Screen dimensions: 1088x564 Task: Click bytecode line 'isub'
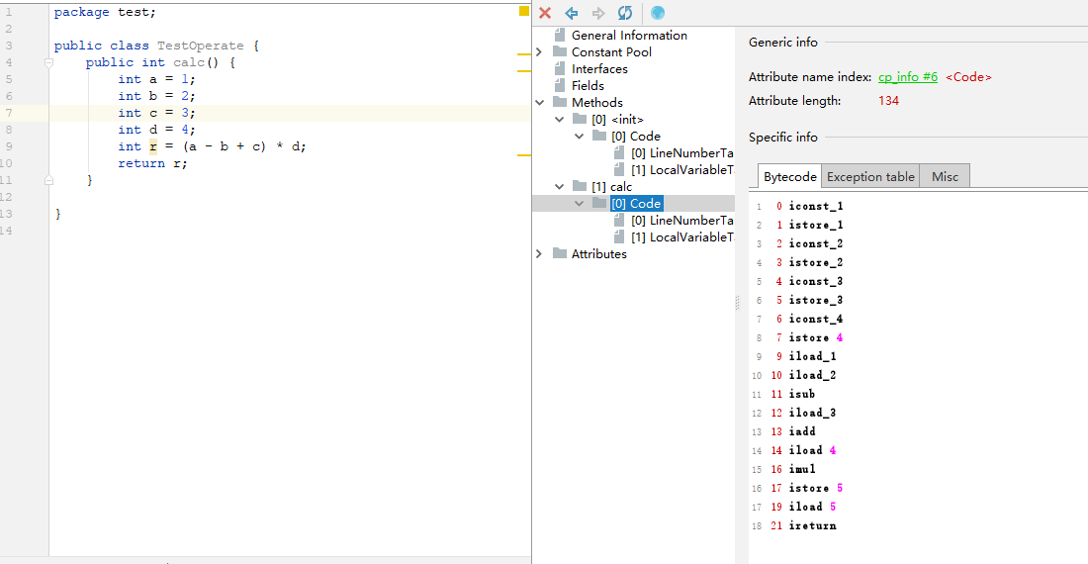(801, 394)
